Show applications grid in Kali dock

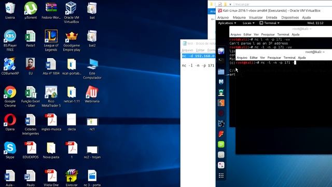pos(221,176)
